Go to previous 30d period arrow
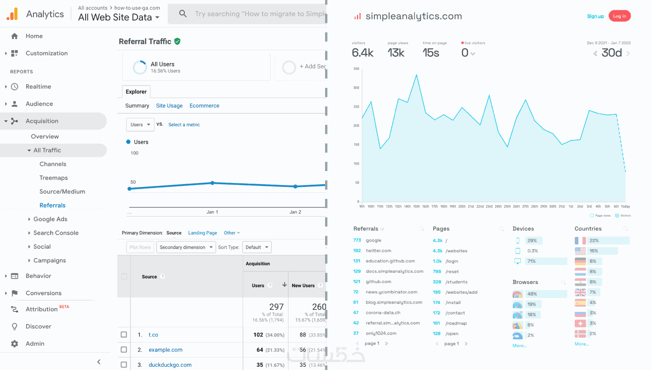652x370 pixels. [595, 53]
